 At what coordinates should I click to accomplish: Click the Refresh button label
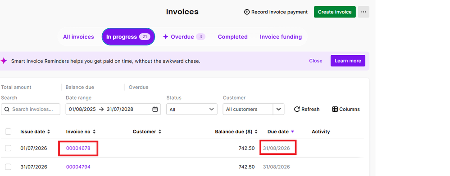point(310,109)
